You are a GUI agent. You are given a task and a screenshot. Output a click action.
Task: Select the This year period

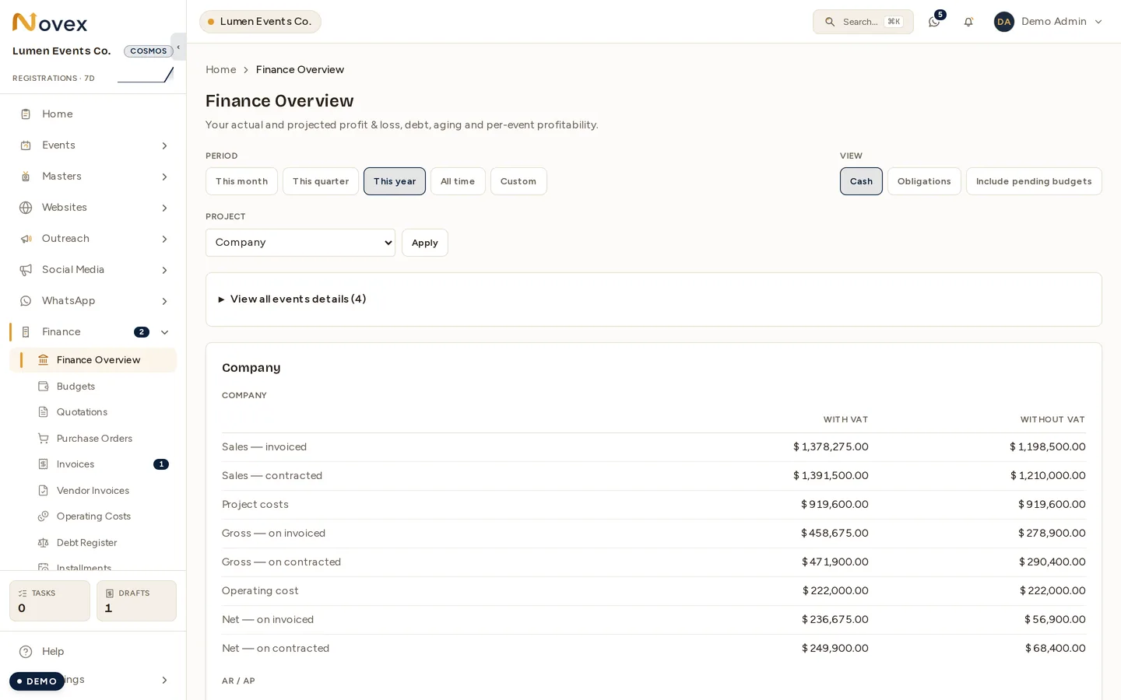pos(395,181)
